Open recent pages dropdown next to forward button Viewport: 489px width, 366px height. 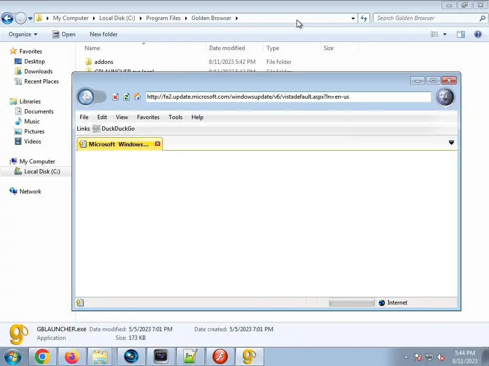pos(30,19)
